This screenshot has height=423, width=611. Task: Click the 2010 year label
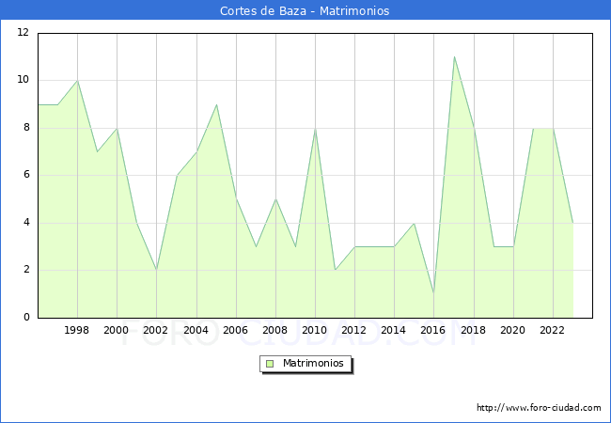point(315,330)
